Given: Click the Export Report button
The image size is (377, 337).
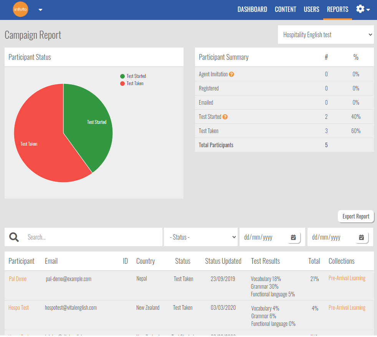Looking at the screenshot, I should click(356, 217).
